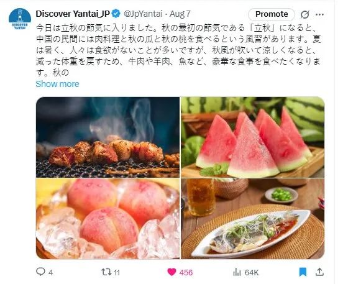The height and width of the screenshot is (284, 343).
Task: Expand the post with Show more
Action: pos(57,84)
